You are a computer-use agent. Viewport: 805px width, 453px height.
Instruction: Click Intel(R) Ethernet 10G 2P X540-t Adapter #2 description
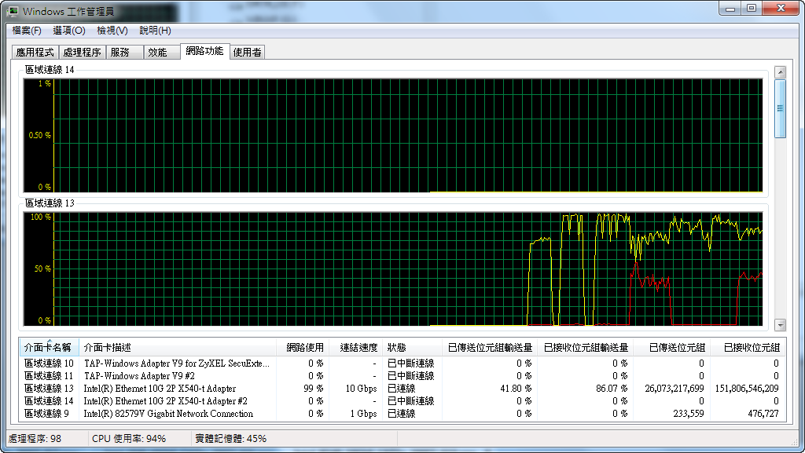coord(165,400)
